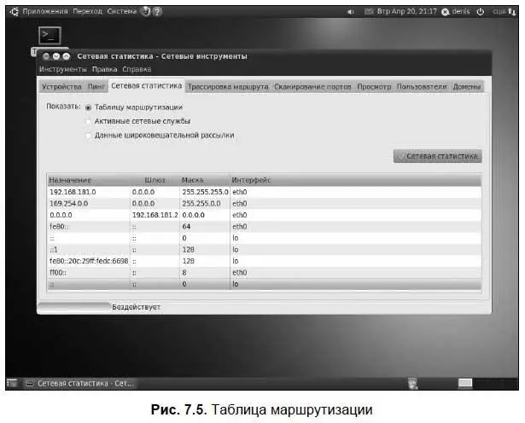Image resolution: width=525 pixels, height=423 pixels.
Task: Switch to the Просмотр tab
Action: (374, 87)
